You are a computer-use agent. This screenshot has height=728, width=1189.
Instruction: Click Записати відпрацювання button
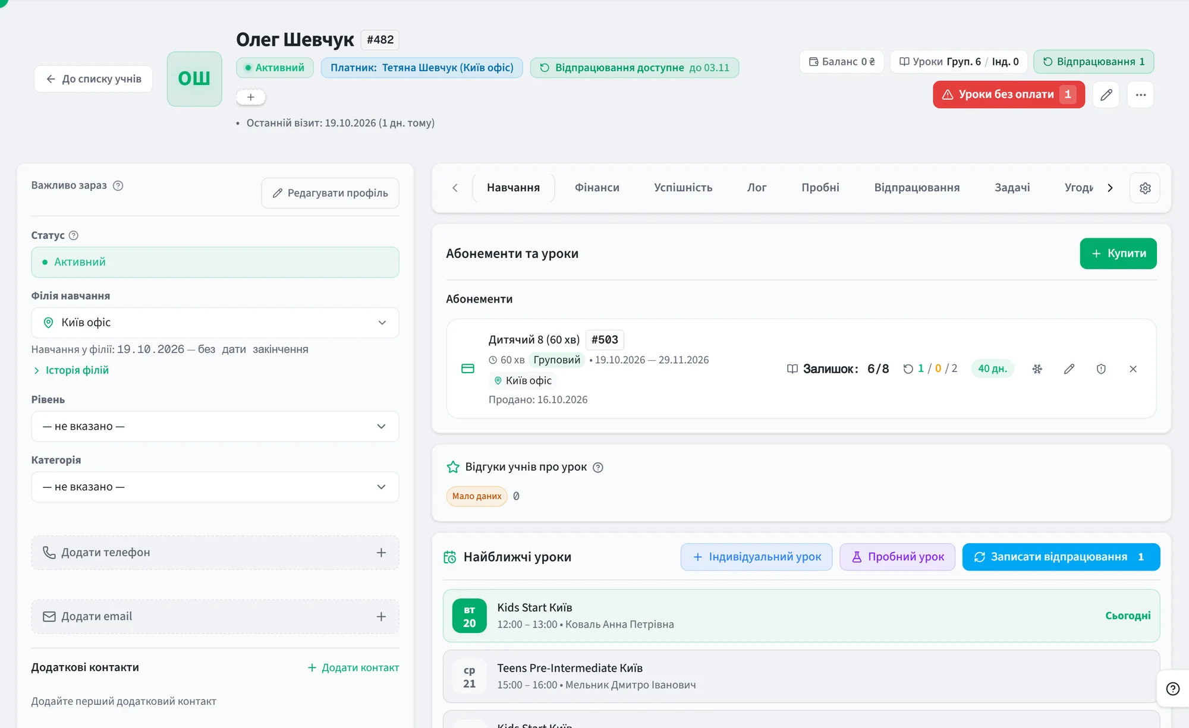click(x=1061, y=557)
